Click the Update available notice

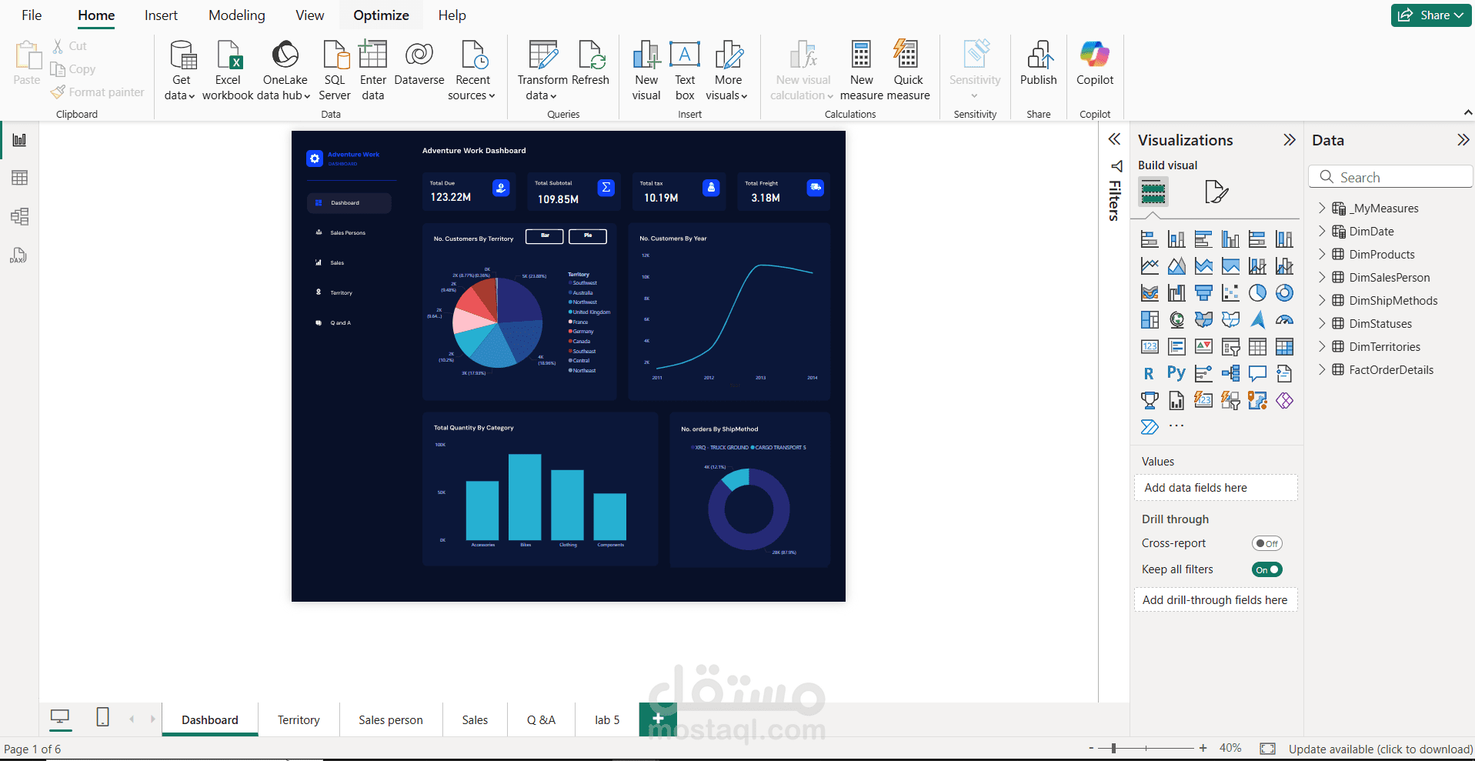tap(1380, 749)
